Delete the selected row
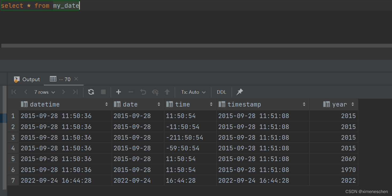The width and height of the screenshot is (392, 196). pos(131,92)
